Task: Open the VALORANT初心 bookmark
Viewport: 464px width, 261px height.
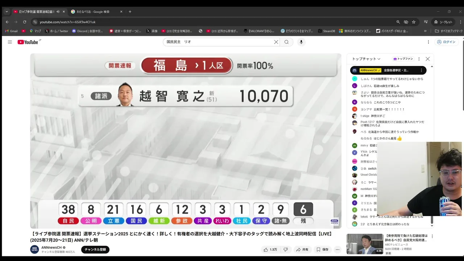Action: [x=259, y=31]
